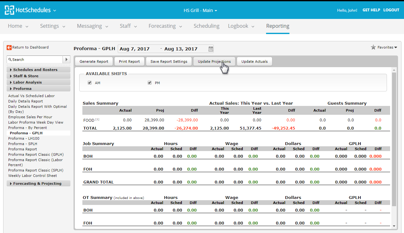Click the 51,377.45 Last Year total value

tap(250, 128)
